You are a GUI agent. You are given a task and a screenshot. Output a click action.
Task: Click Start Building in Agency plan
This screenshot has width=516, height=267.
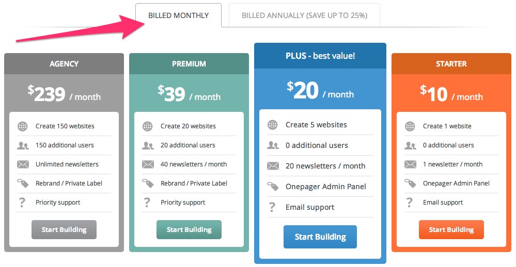[64, 230]
